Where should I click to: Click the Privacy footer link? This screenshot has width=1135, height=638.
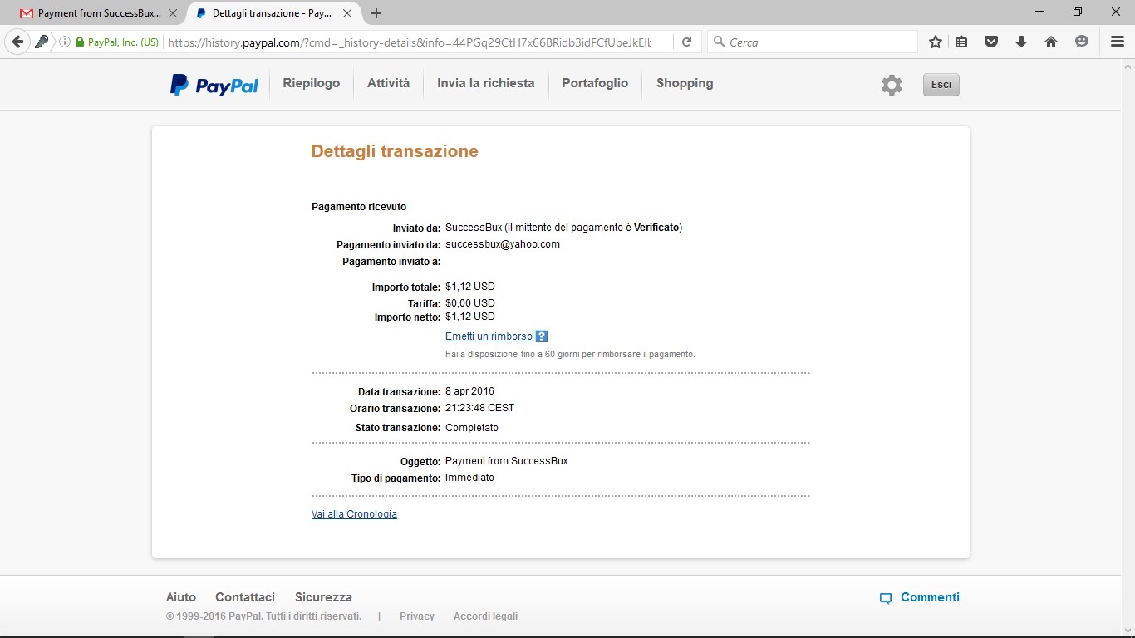(417, 616)
